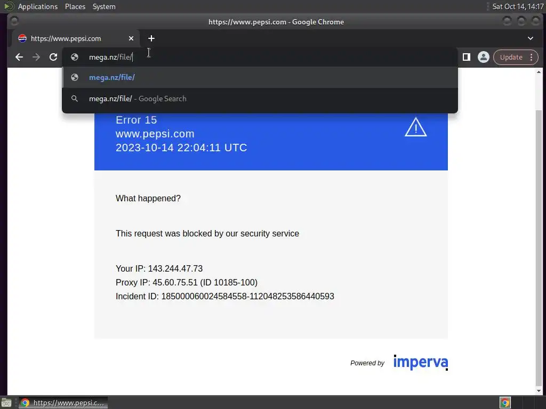Click the timestamp 2023-10-14 22:04:11 UTC

coord(181,148)
